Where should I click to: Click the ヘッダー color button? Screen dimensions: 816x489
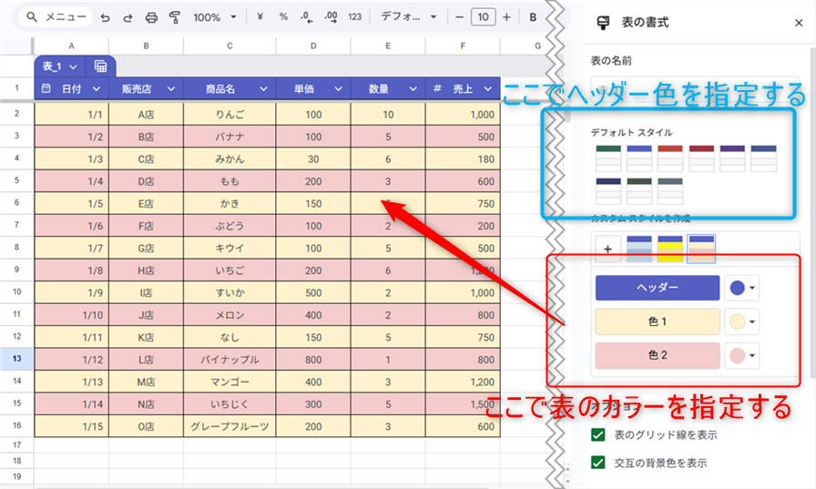(657, 288)
